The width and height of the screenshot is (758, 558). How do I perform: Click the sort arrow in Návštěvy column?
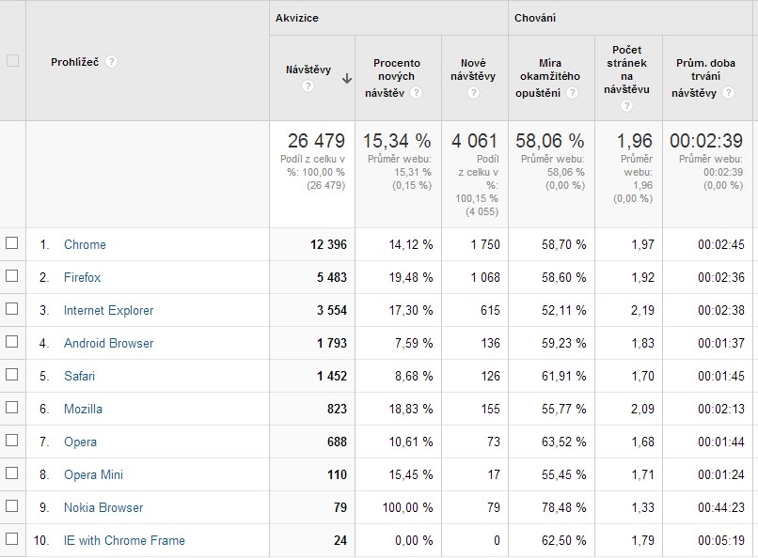(x=347, y=79)
